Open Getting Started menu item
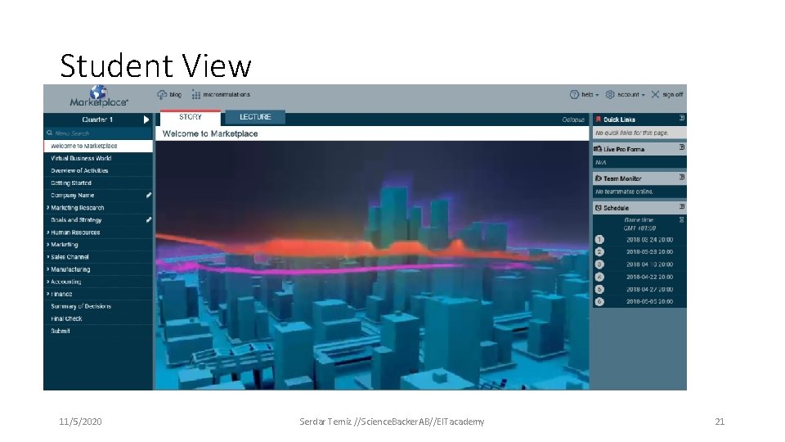785x442 pixels. [x=98, y=183]
